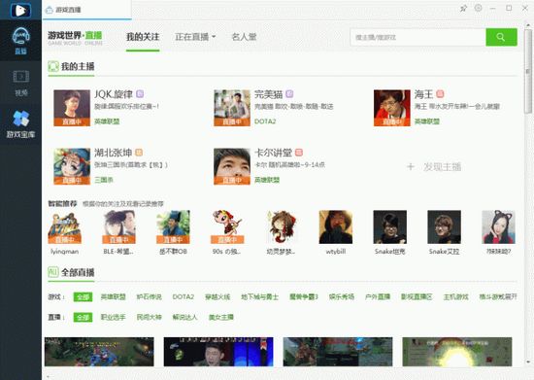
Task: Select the 全部 filter in the 直播 row
Action: (83, 317)
